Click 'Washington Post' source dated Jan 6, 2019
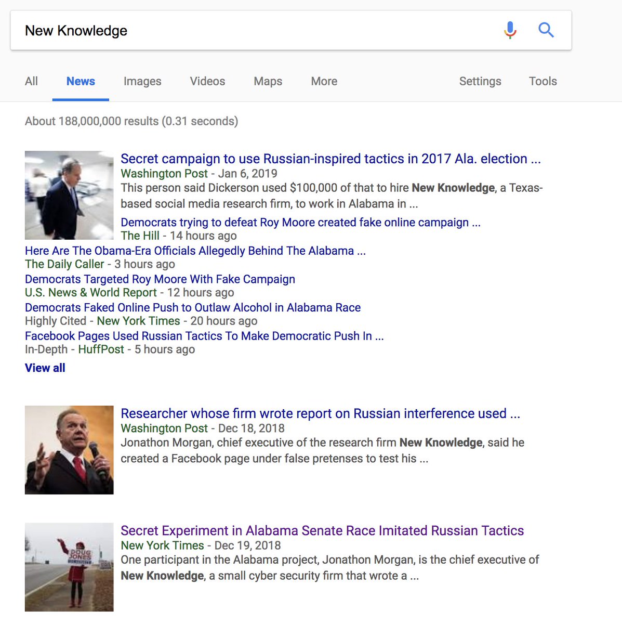 point(164,174)
